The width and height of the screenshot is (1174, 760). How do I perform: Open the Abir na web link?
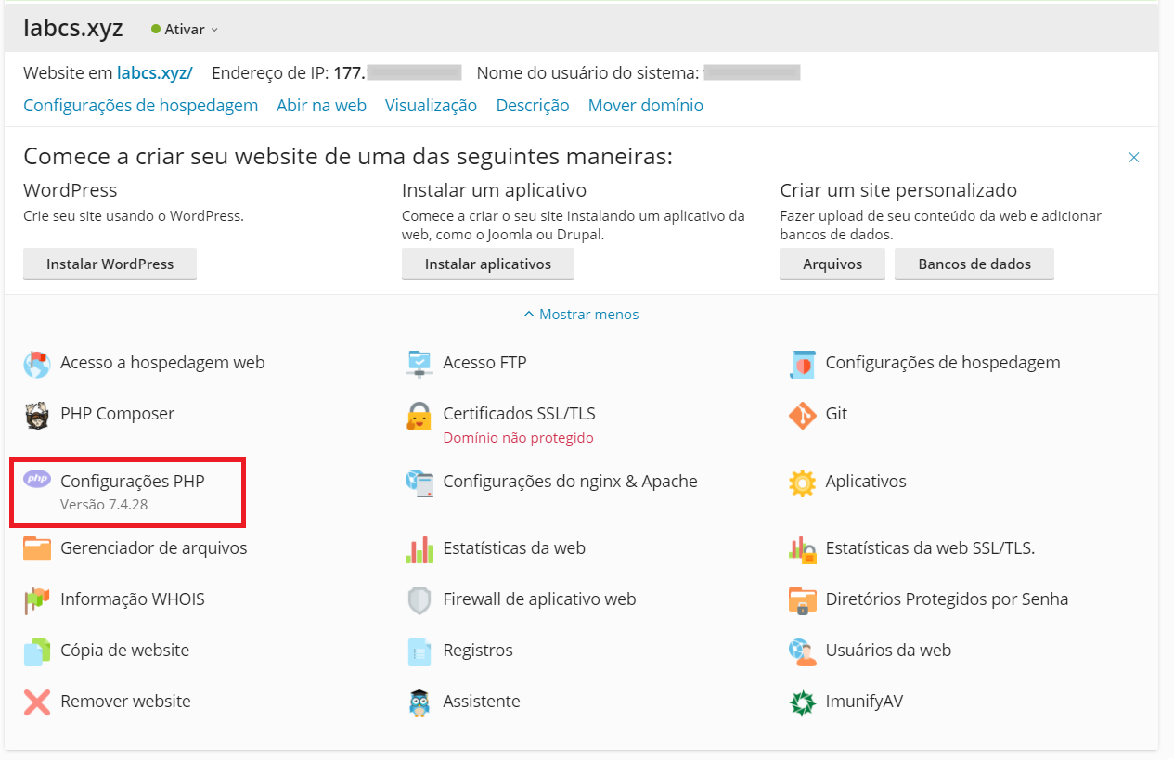click(x=321, y=106)
